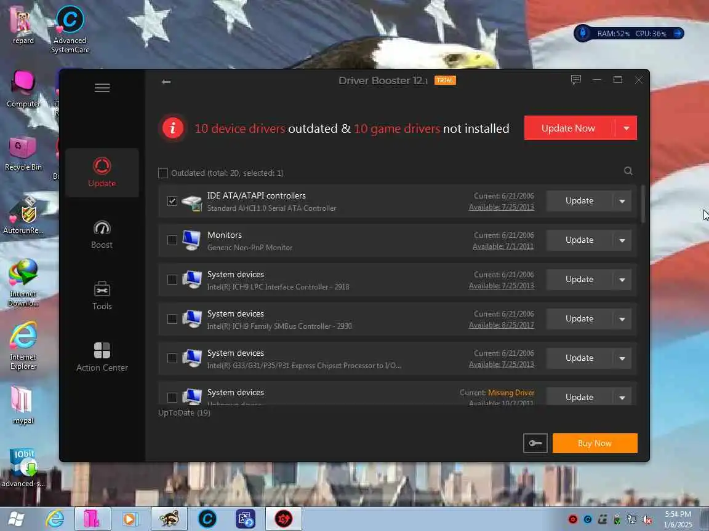Check the ICH9 Family SMBus Controller checkbox
The width and height of the screenshot is (709, 531).
point(172,319)
